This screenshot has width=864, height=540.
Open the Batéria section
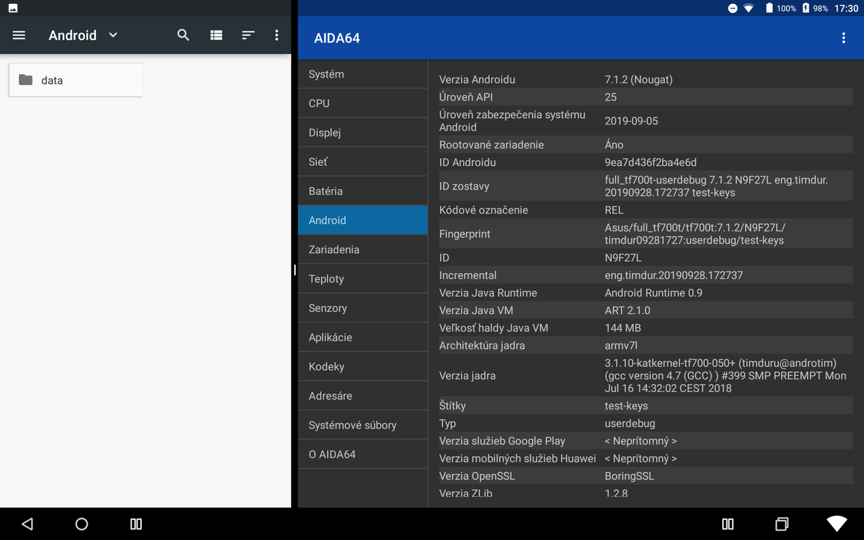pyautogui.click(x=363, y=191)
